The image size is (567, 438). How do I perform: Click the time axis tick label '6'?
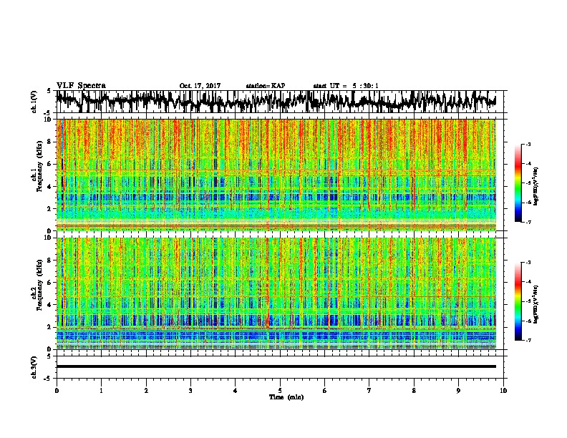click(x=324, y=391)
